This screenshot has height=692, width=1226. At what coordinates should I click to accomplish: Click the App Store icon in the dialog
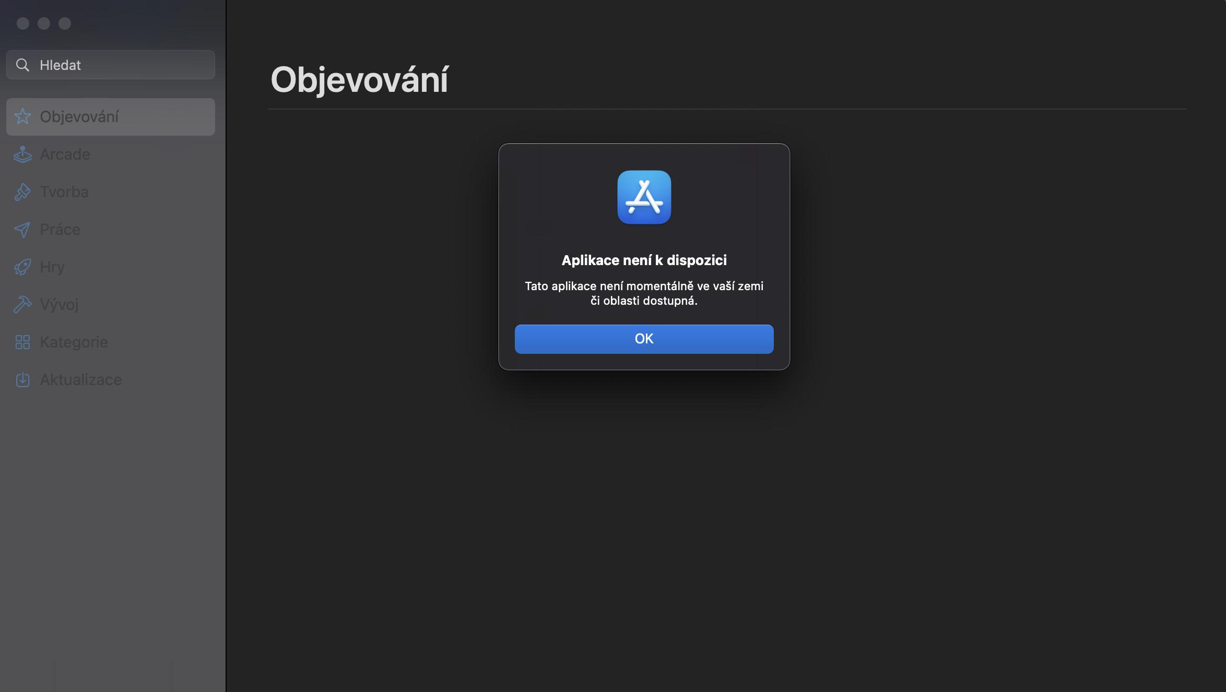coord(644,197)
